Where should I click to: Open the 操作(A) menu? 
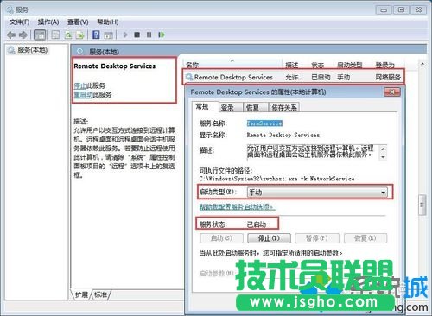point(48,22)
